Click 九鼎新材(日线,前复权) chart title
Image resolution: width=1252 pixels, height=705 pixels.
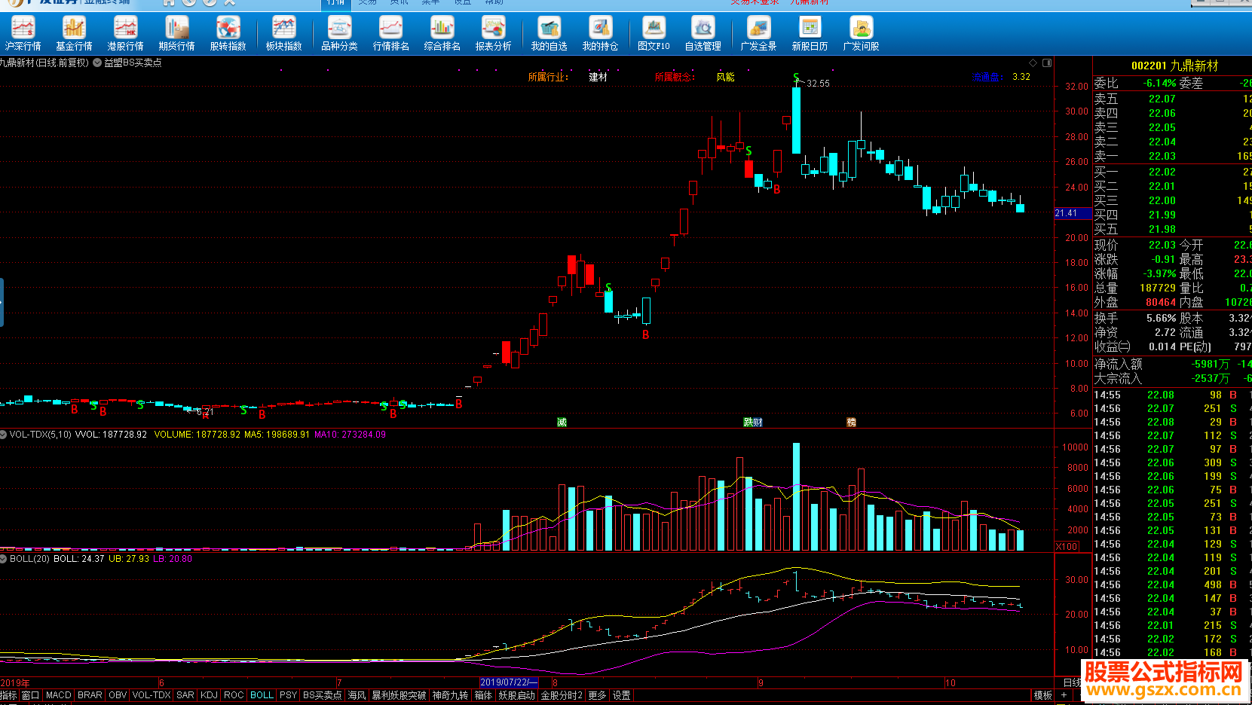click(44, 63)
